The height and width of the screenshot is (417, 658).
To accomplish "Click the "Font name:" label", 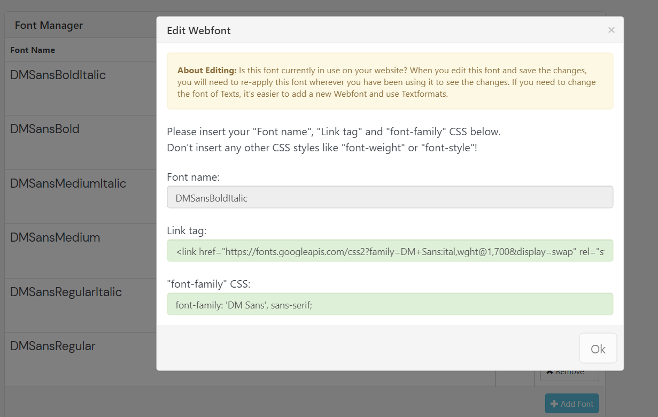I will click(193, 177).
